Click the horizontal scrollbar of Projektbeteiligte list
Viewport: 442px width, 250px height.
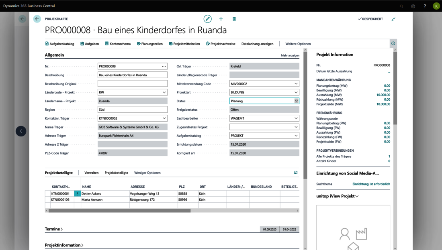coord(119,211)
